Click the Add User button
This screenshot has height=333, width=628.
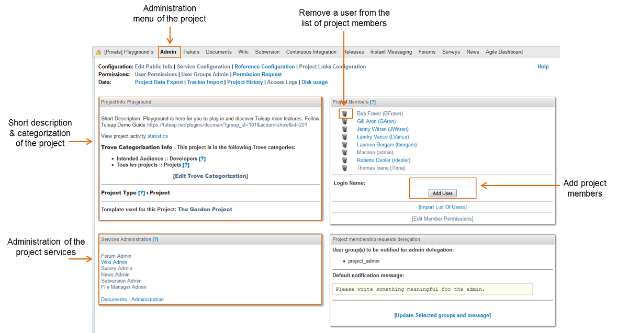tap(442, 193)
